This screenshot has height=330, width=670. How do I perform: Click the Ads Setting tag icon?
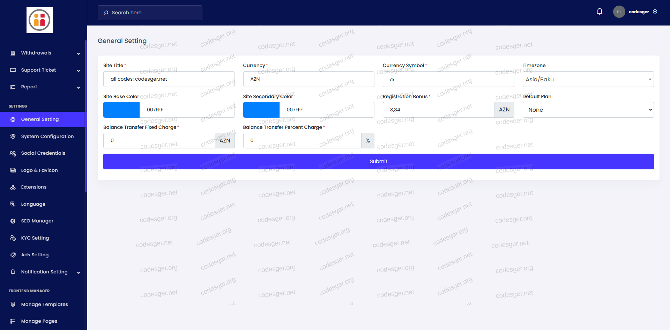(13, 255)
